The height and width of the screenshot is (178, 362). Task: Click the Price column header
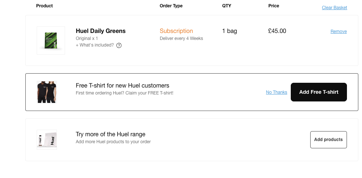274,6
